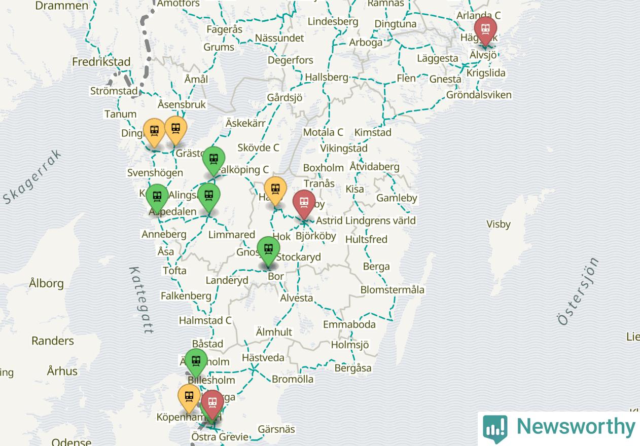Viewport: 640px width, 446px height.
Task: Click the Holmsjö town label
Action: click(350, 345)
